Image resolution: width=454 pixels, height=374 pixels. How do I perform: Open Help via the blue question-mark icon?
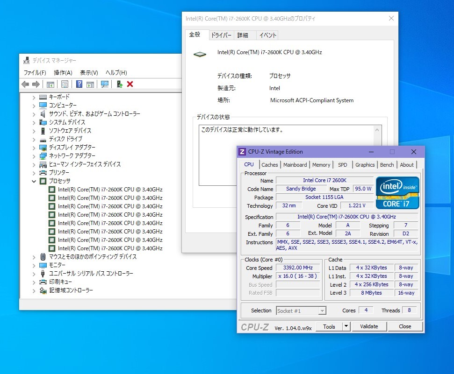point(79,84)
